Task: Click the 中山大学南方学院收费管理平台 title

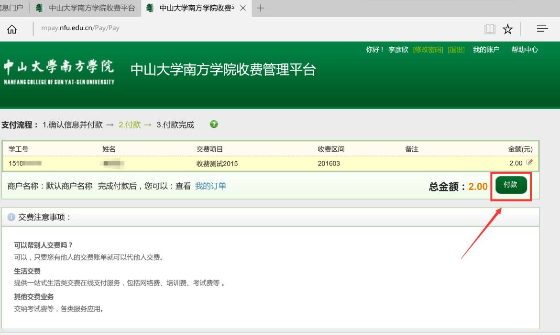Action: 223,70
